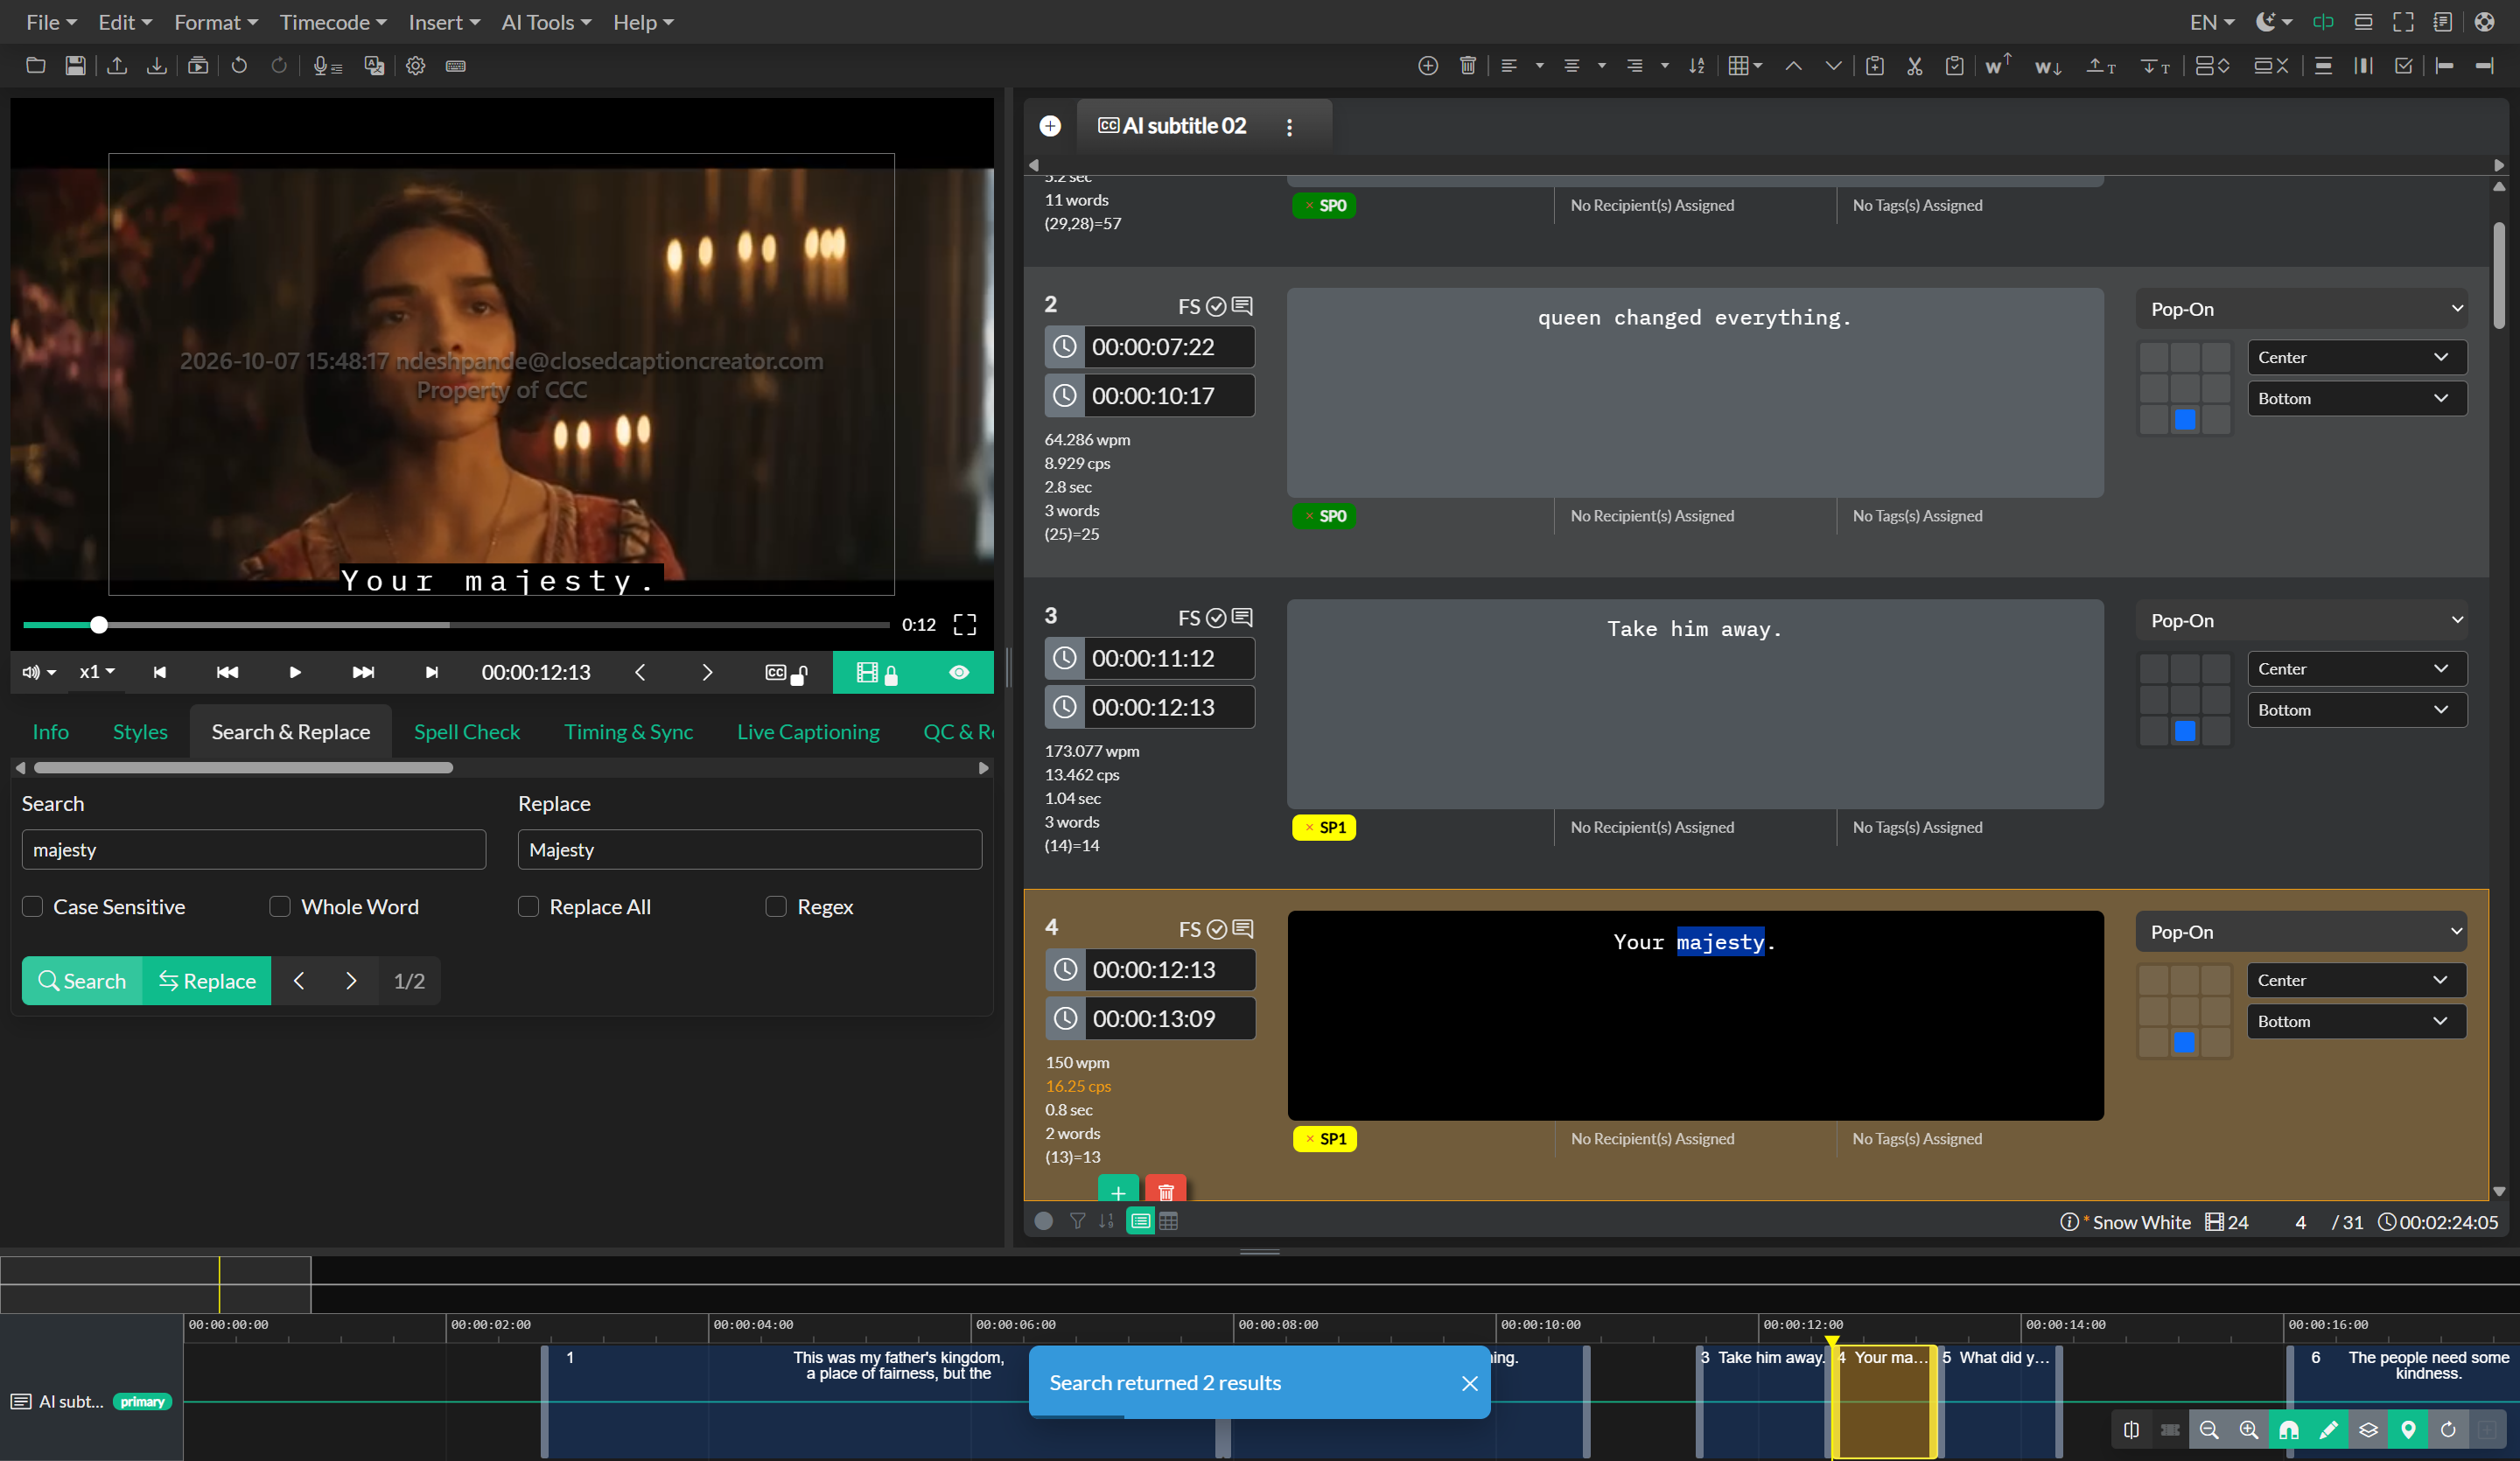Click the timeline zoom out magnifier
This screenshot has width=2520, height=1461.
2209,1430
